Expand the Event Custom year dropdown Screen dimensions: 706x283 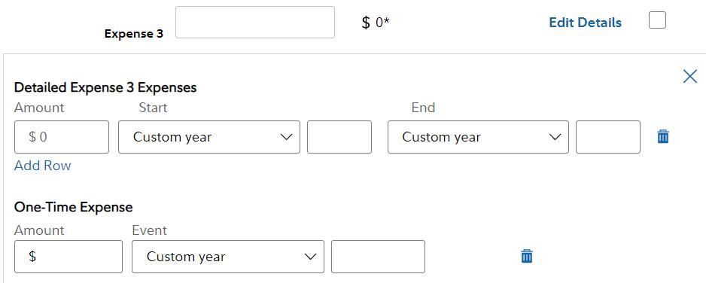pos(228,257)
